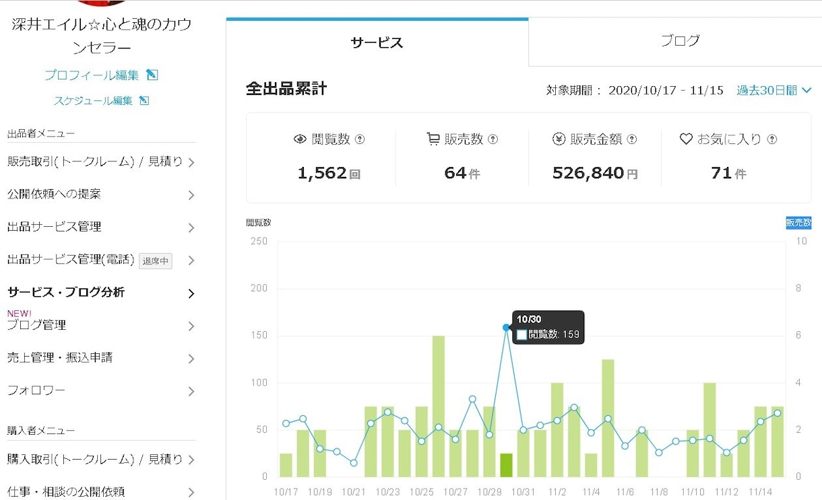Click the 1,562回 views value
Image resolution: width=822 pixels, height=500 pixels.
(329, 173)
